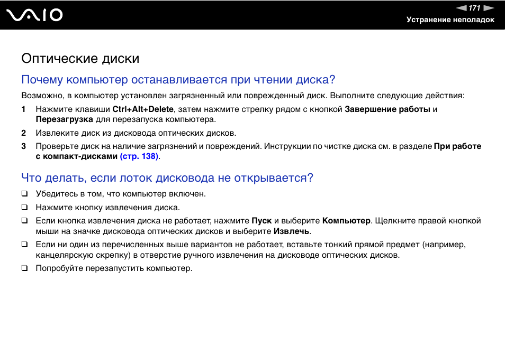Click step number 3 in the list

[23, 146]
